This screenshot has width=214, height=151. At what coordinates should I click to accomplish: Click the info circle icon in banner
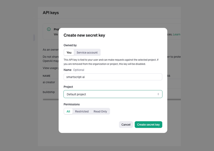click(x=49, y=29)
